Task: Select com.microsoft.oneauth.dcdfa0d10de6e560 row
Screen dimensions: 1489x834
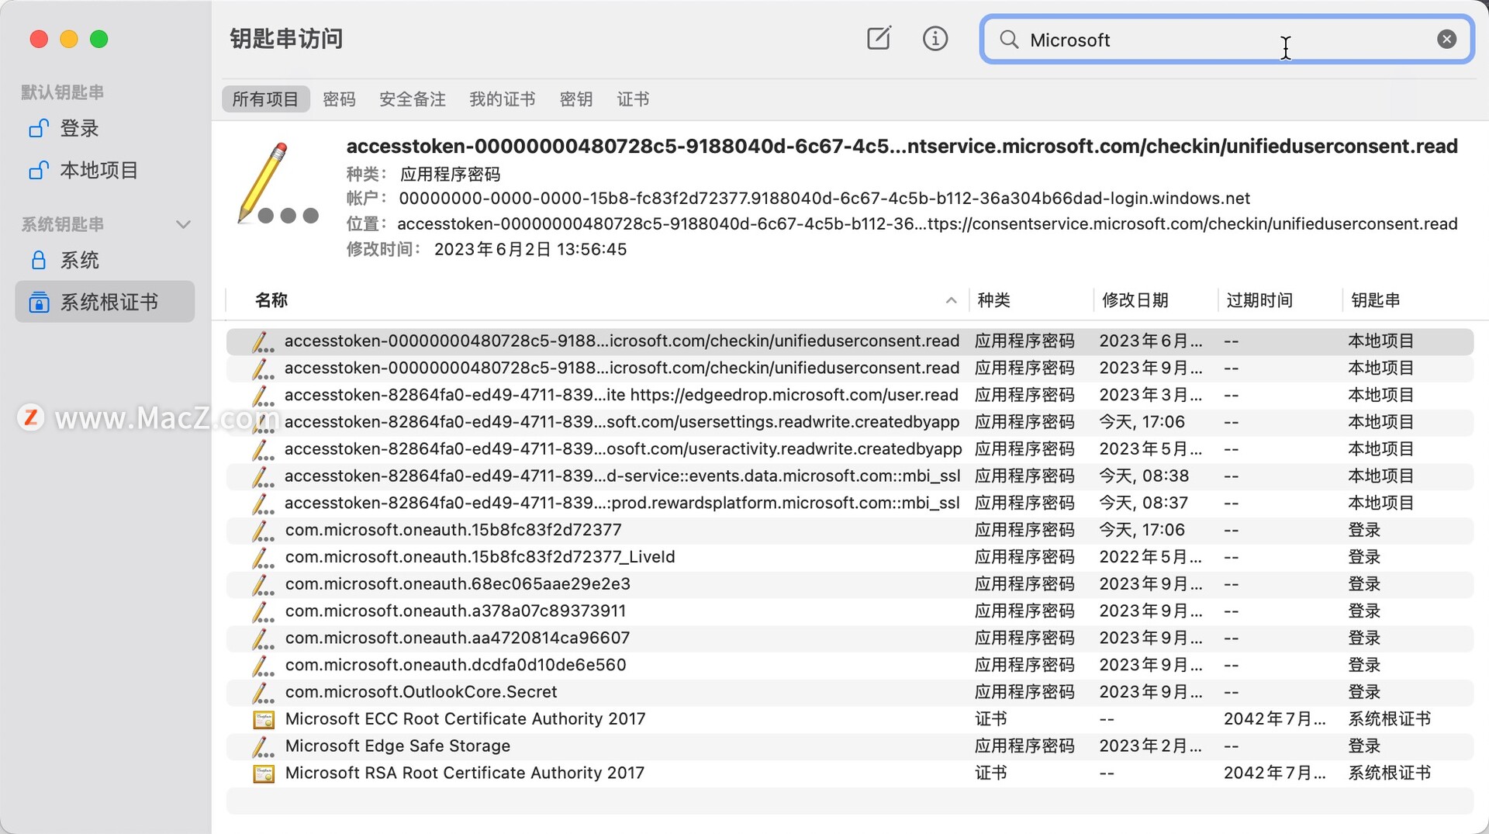Action: (850, 665)
